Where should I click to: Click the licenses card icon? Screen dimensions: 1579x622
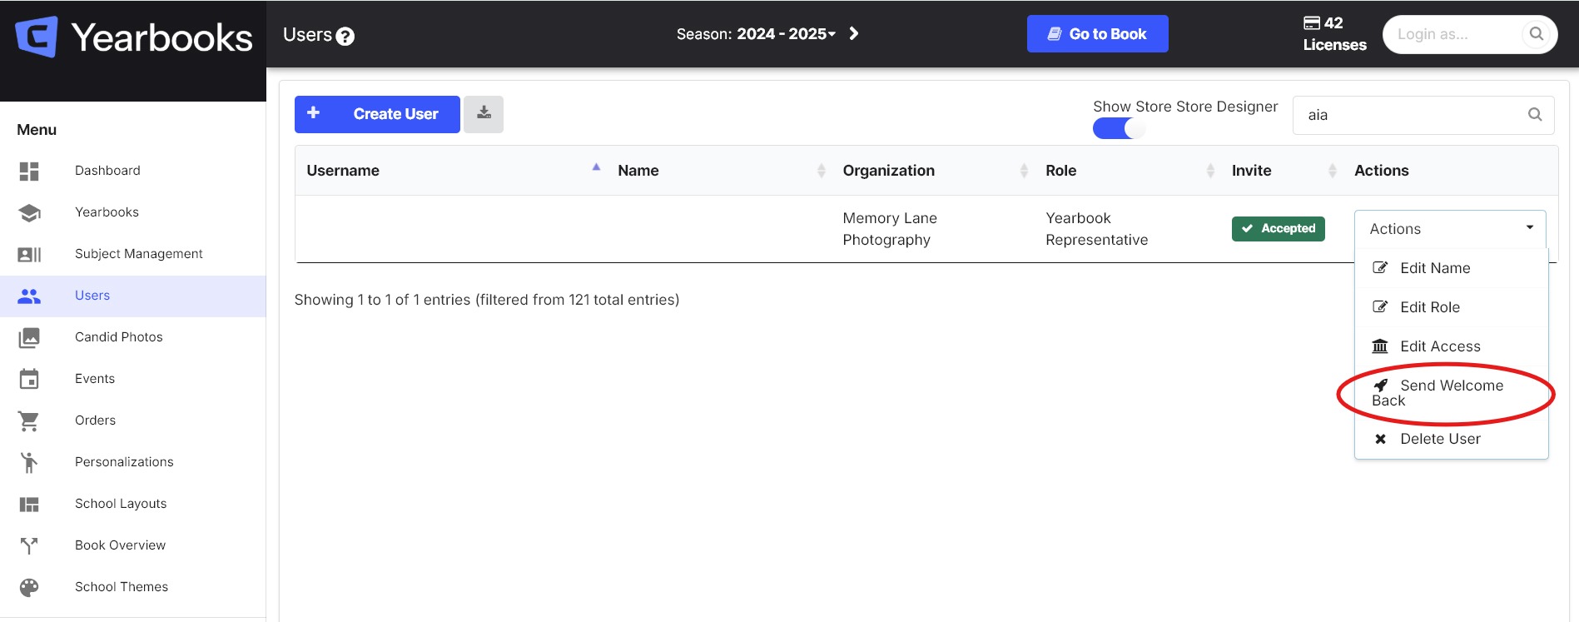coord(1312,23)
